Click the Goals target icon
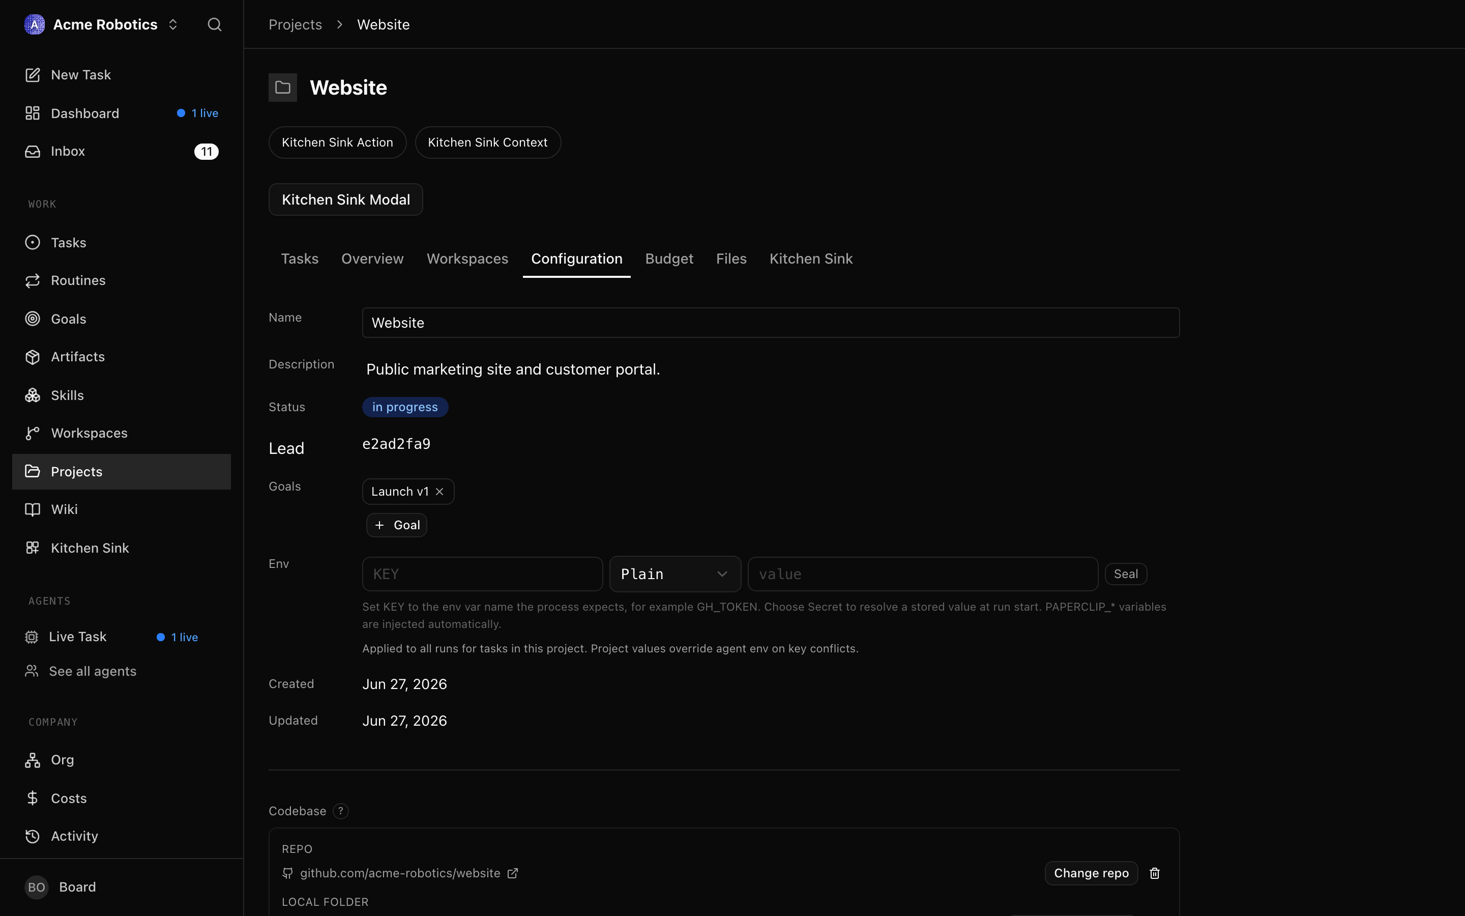Screen dimensions: 1465x916 (33, 319)
